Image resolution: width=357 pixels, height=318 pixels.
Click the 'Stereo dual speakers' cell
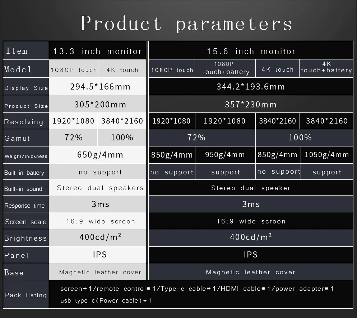click(100, 188)
